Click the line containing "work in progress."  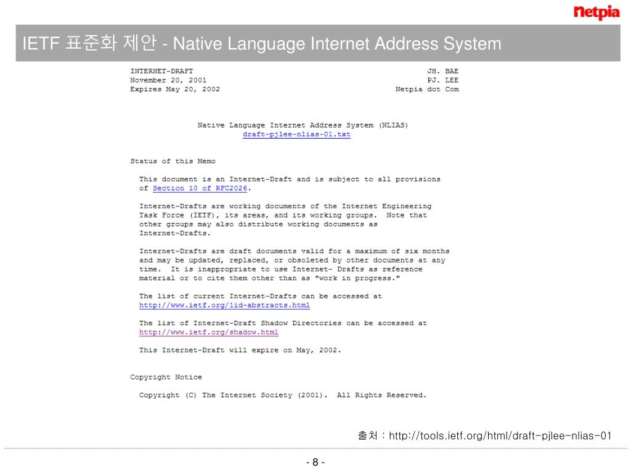click(x=269, y=278)
